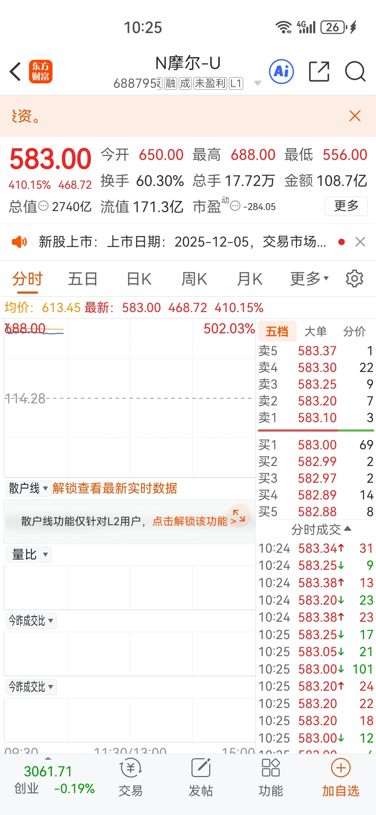Open the search magnifier icon
Image resolution: width=376 pixels, height=815 pixels.
point(355,71)
